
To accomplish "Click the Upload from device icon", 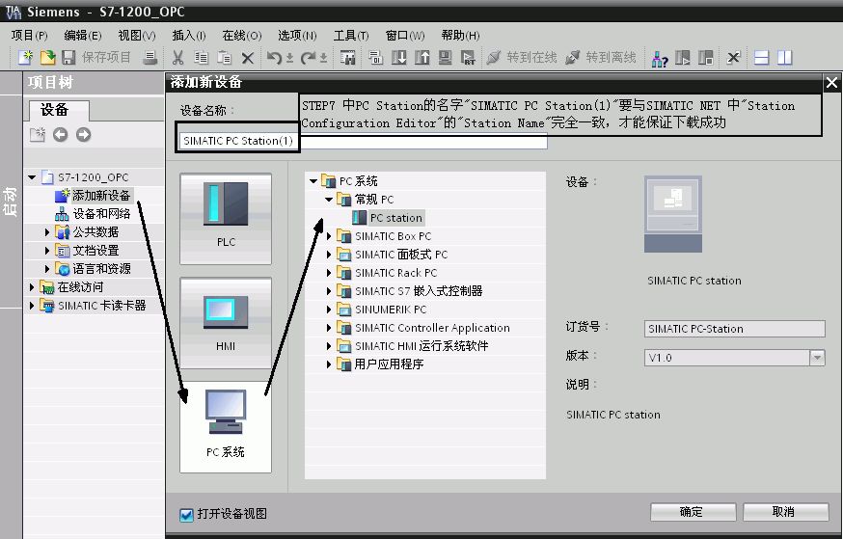I will click(422, 57).
